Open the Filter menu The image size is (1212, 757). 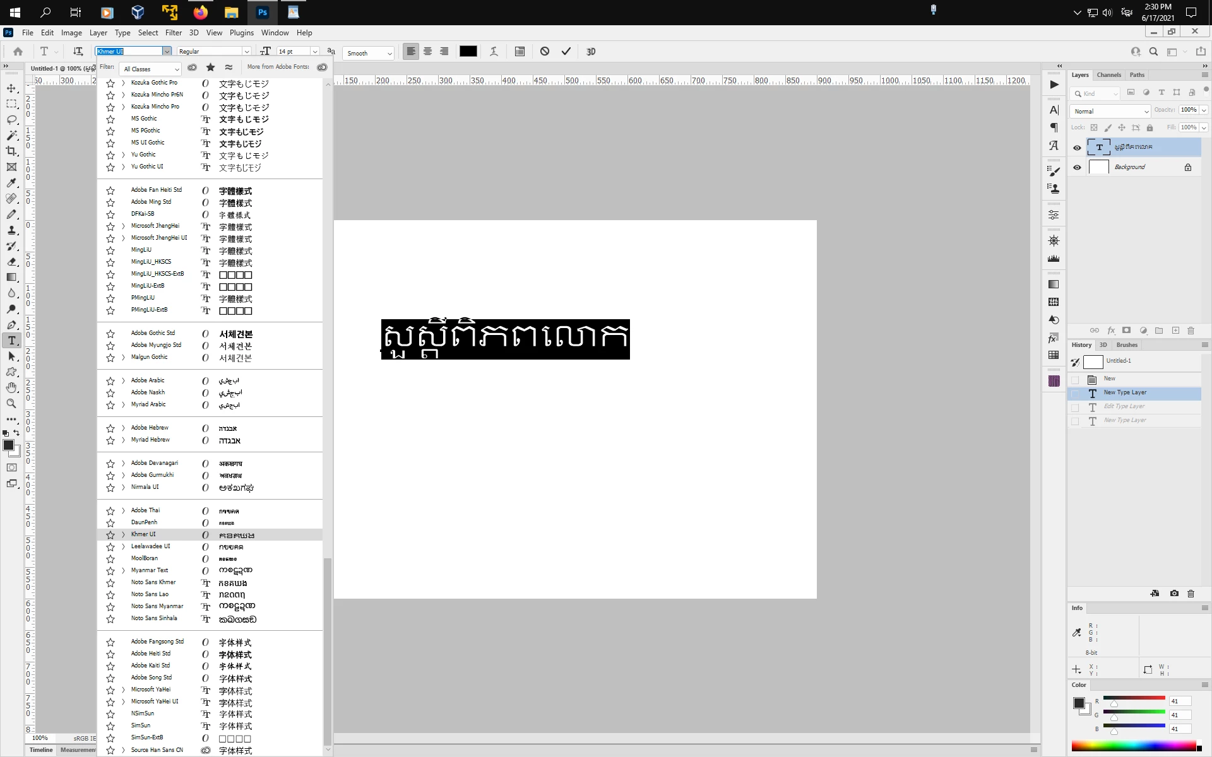pyautogui.click(x=173, y=33)
